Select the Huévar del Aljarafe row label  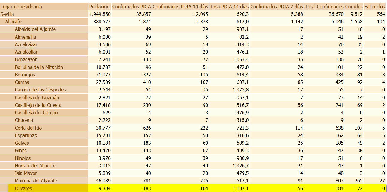click(x=35, y=166)
